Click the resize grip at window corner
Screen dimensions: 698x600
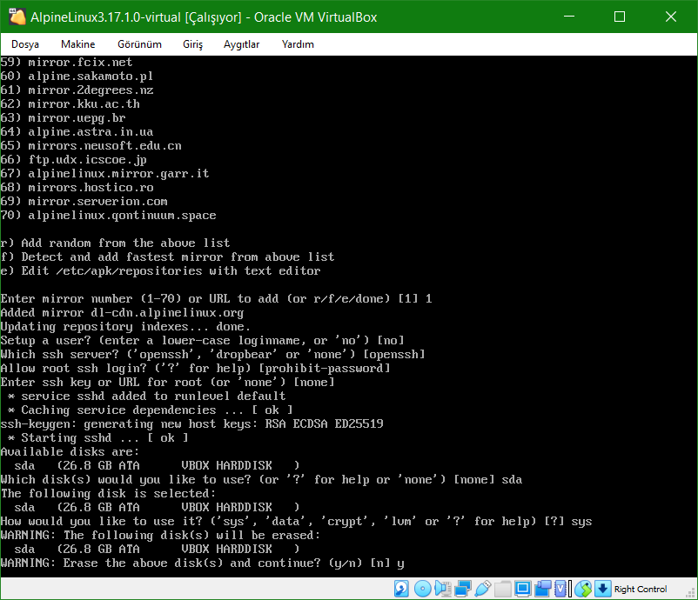[x=691, y=593]
